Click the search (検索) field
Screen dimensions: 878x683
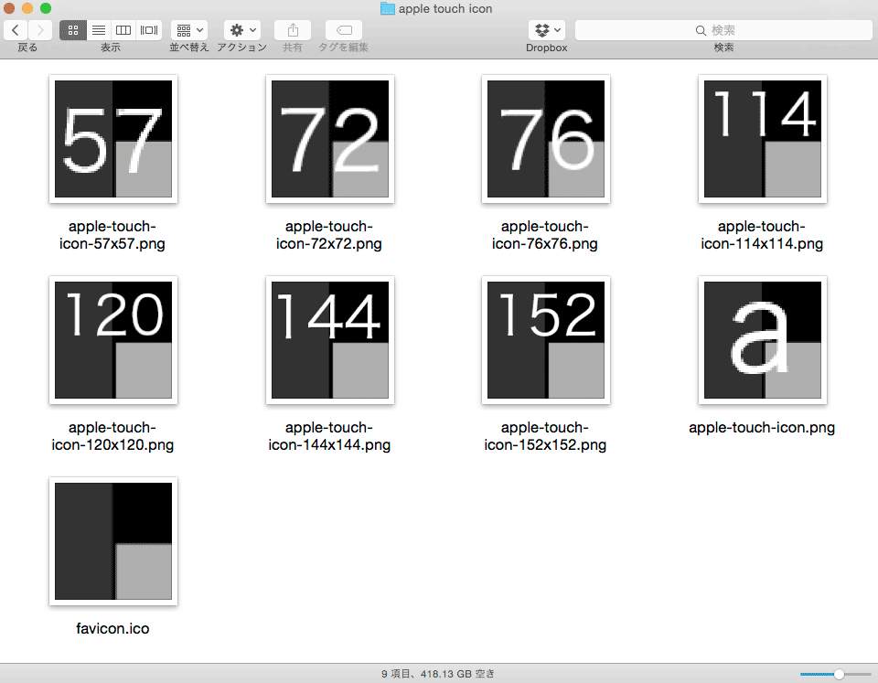tap(723, 30)
